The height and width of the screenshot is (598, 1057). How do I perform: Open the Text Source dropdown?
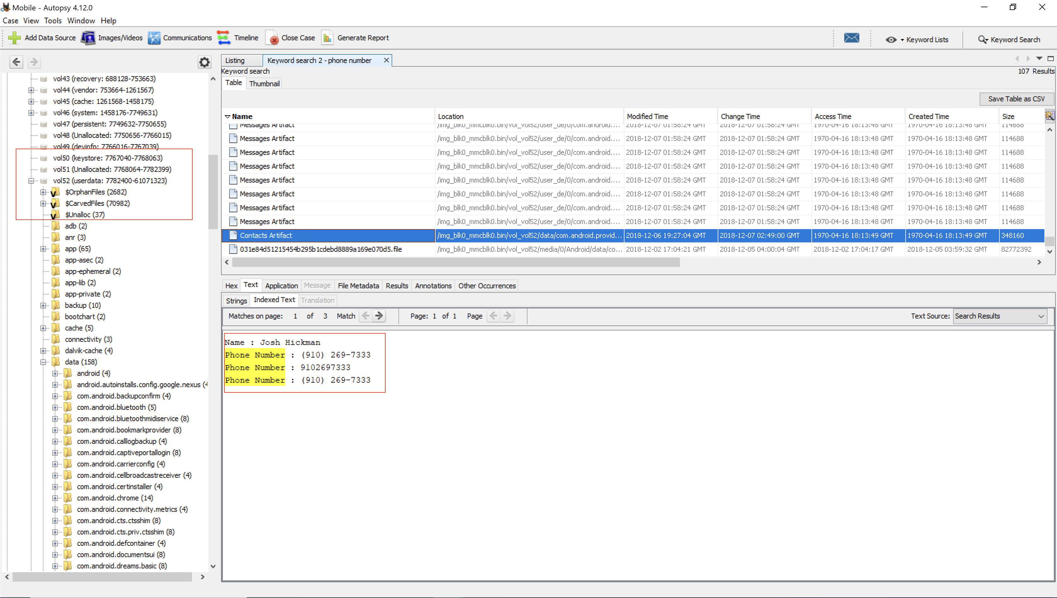999,316
